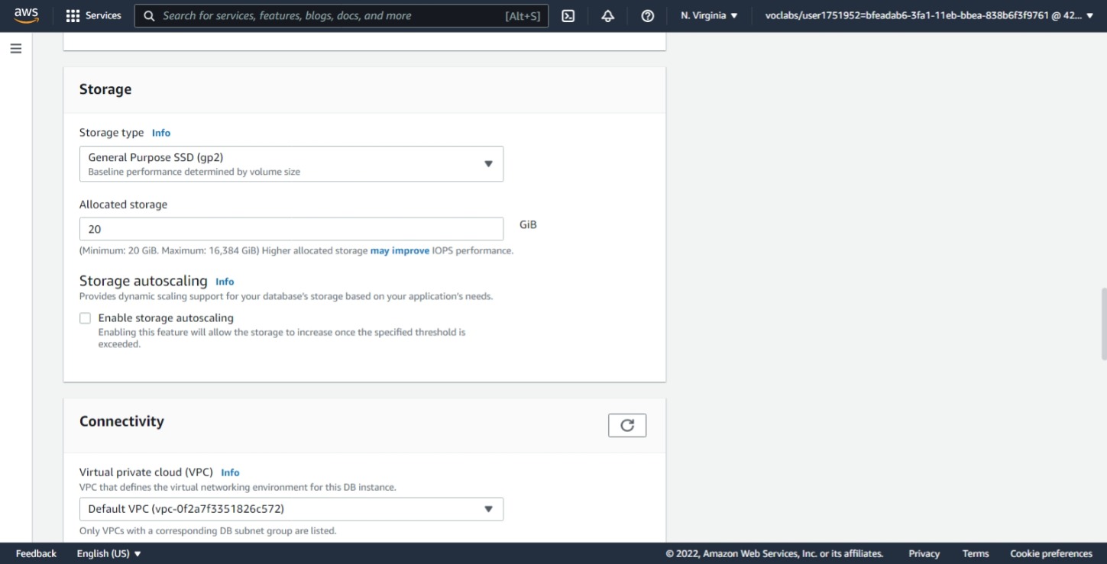Open the N. Virginia region selector
Screen dimensions: 1107x564
[x=707, y=15]
